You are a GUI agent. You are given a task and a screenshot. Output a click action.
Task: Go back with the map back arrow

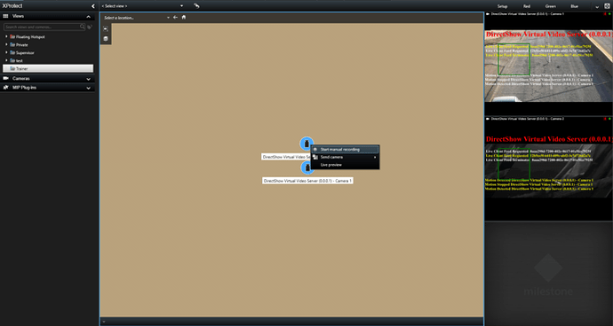175,17
